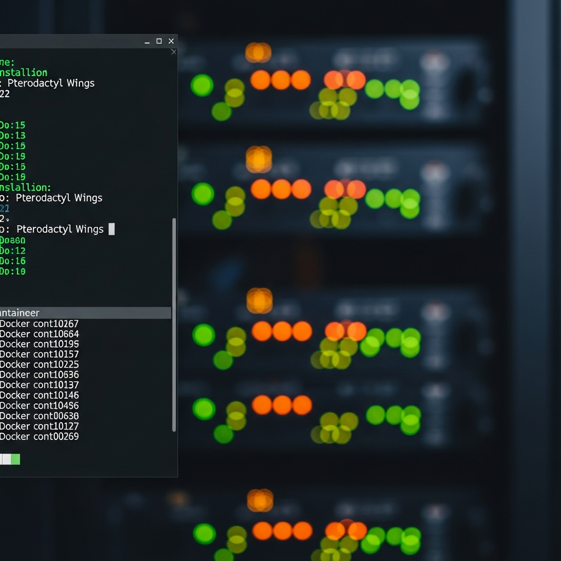
Task: Select the Docker cont10225 container entry
Action: tap(38, 364)
